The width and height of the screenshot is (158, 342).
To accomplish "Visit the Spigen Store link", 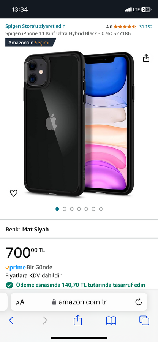I will pos(35,26).
